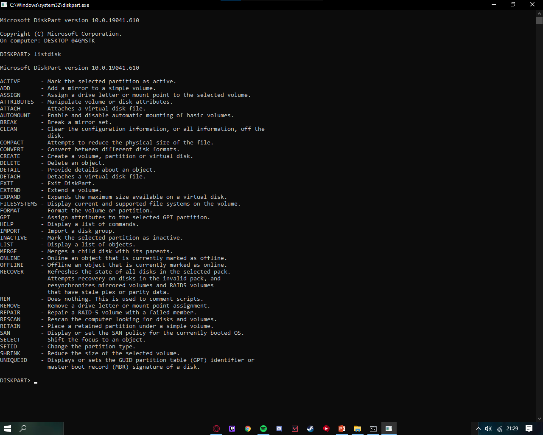Switch to the Command Prompt taskbar window
The width and height of the screenshot is (543, 435).
coord(373,429)
